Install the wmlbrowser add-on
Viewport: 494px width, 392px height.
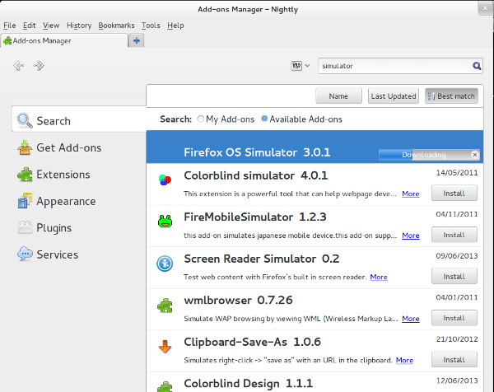454,318
